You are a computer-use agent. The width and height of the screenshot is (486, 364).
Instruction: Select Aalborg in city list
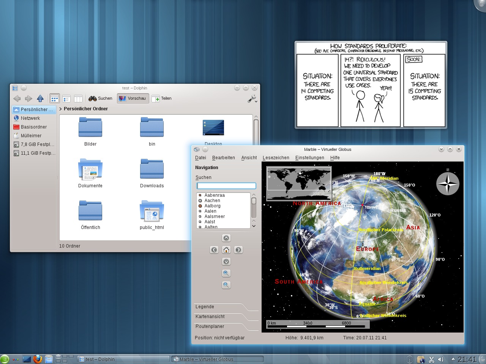pos(213,206)
